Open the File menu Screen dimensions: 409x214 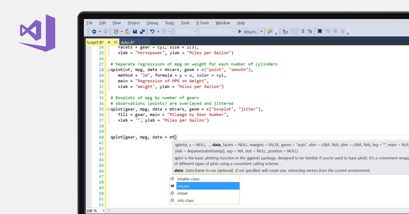pyautogui.click(x=90, y=23)
